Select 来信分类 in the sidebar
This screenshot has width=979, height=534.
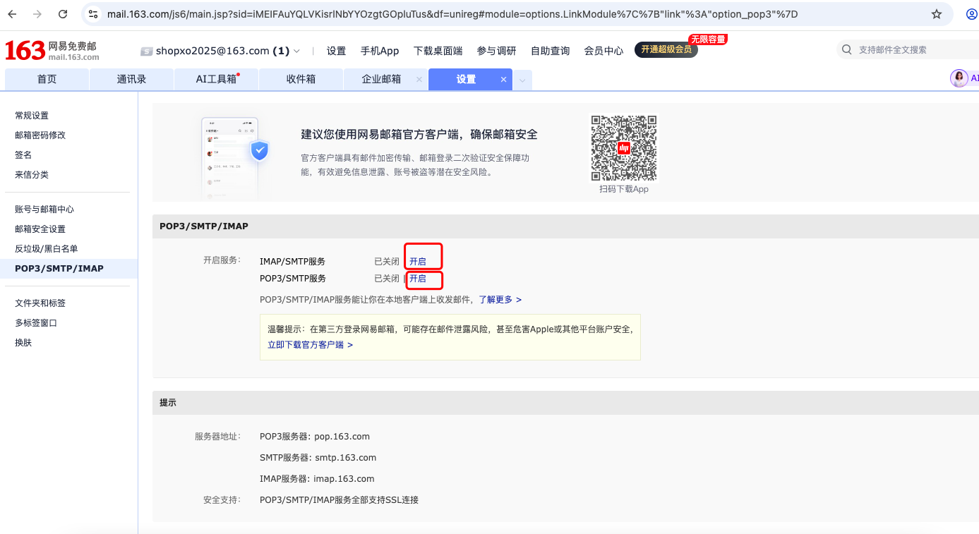pos(32,175)
